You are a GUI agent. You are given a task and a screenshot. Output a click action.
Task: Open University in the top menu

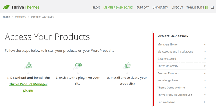[x=160, y=8]
